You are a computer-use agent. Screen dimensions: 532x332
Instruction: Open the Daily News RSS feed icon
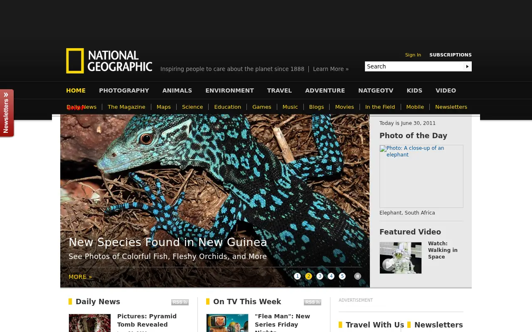pos(180,302)
